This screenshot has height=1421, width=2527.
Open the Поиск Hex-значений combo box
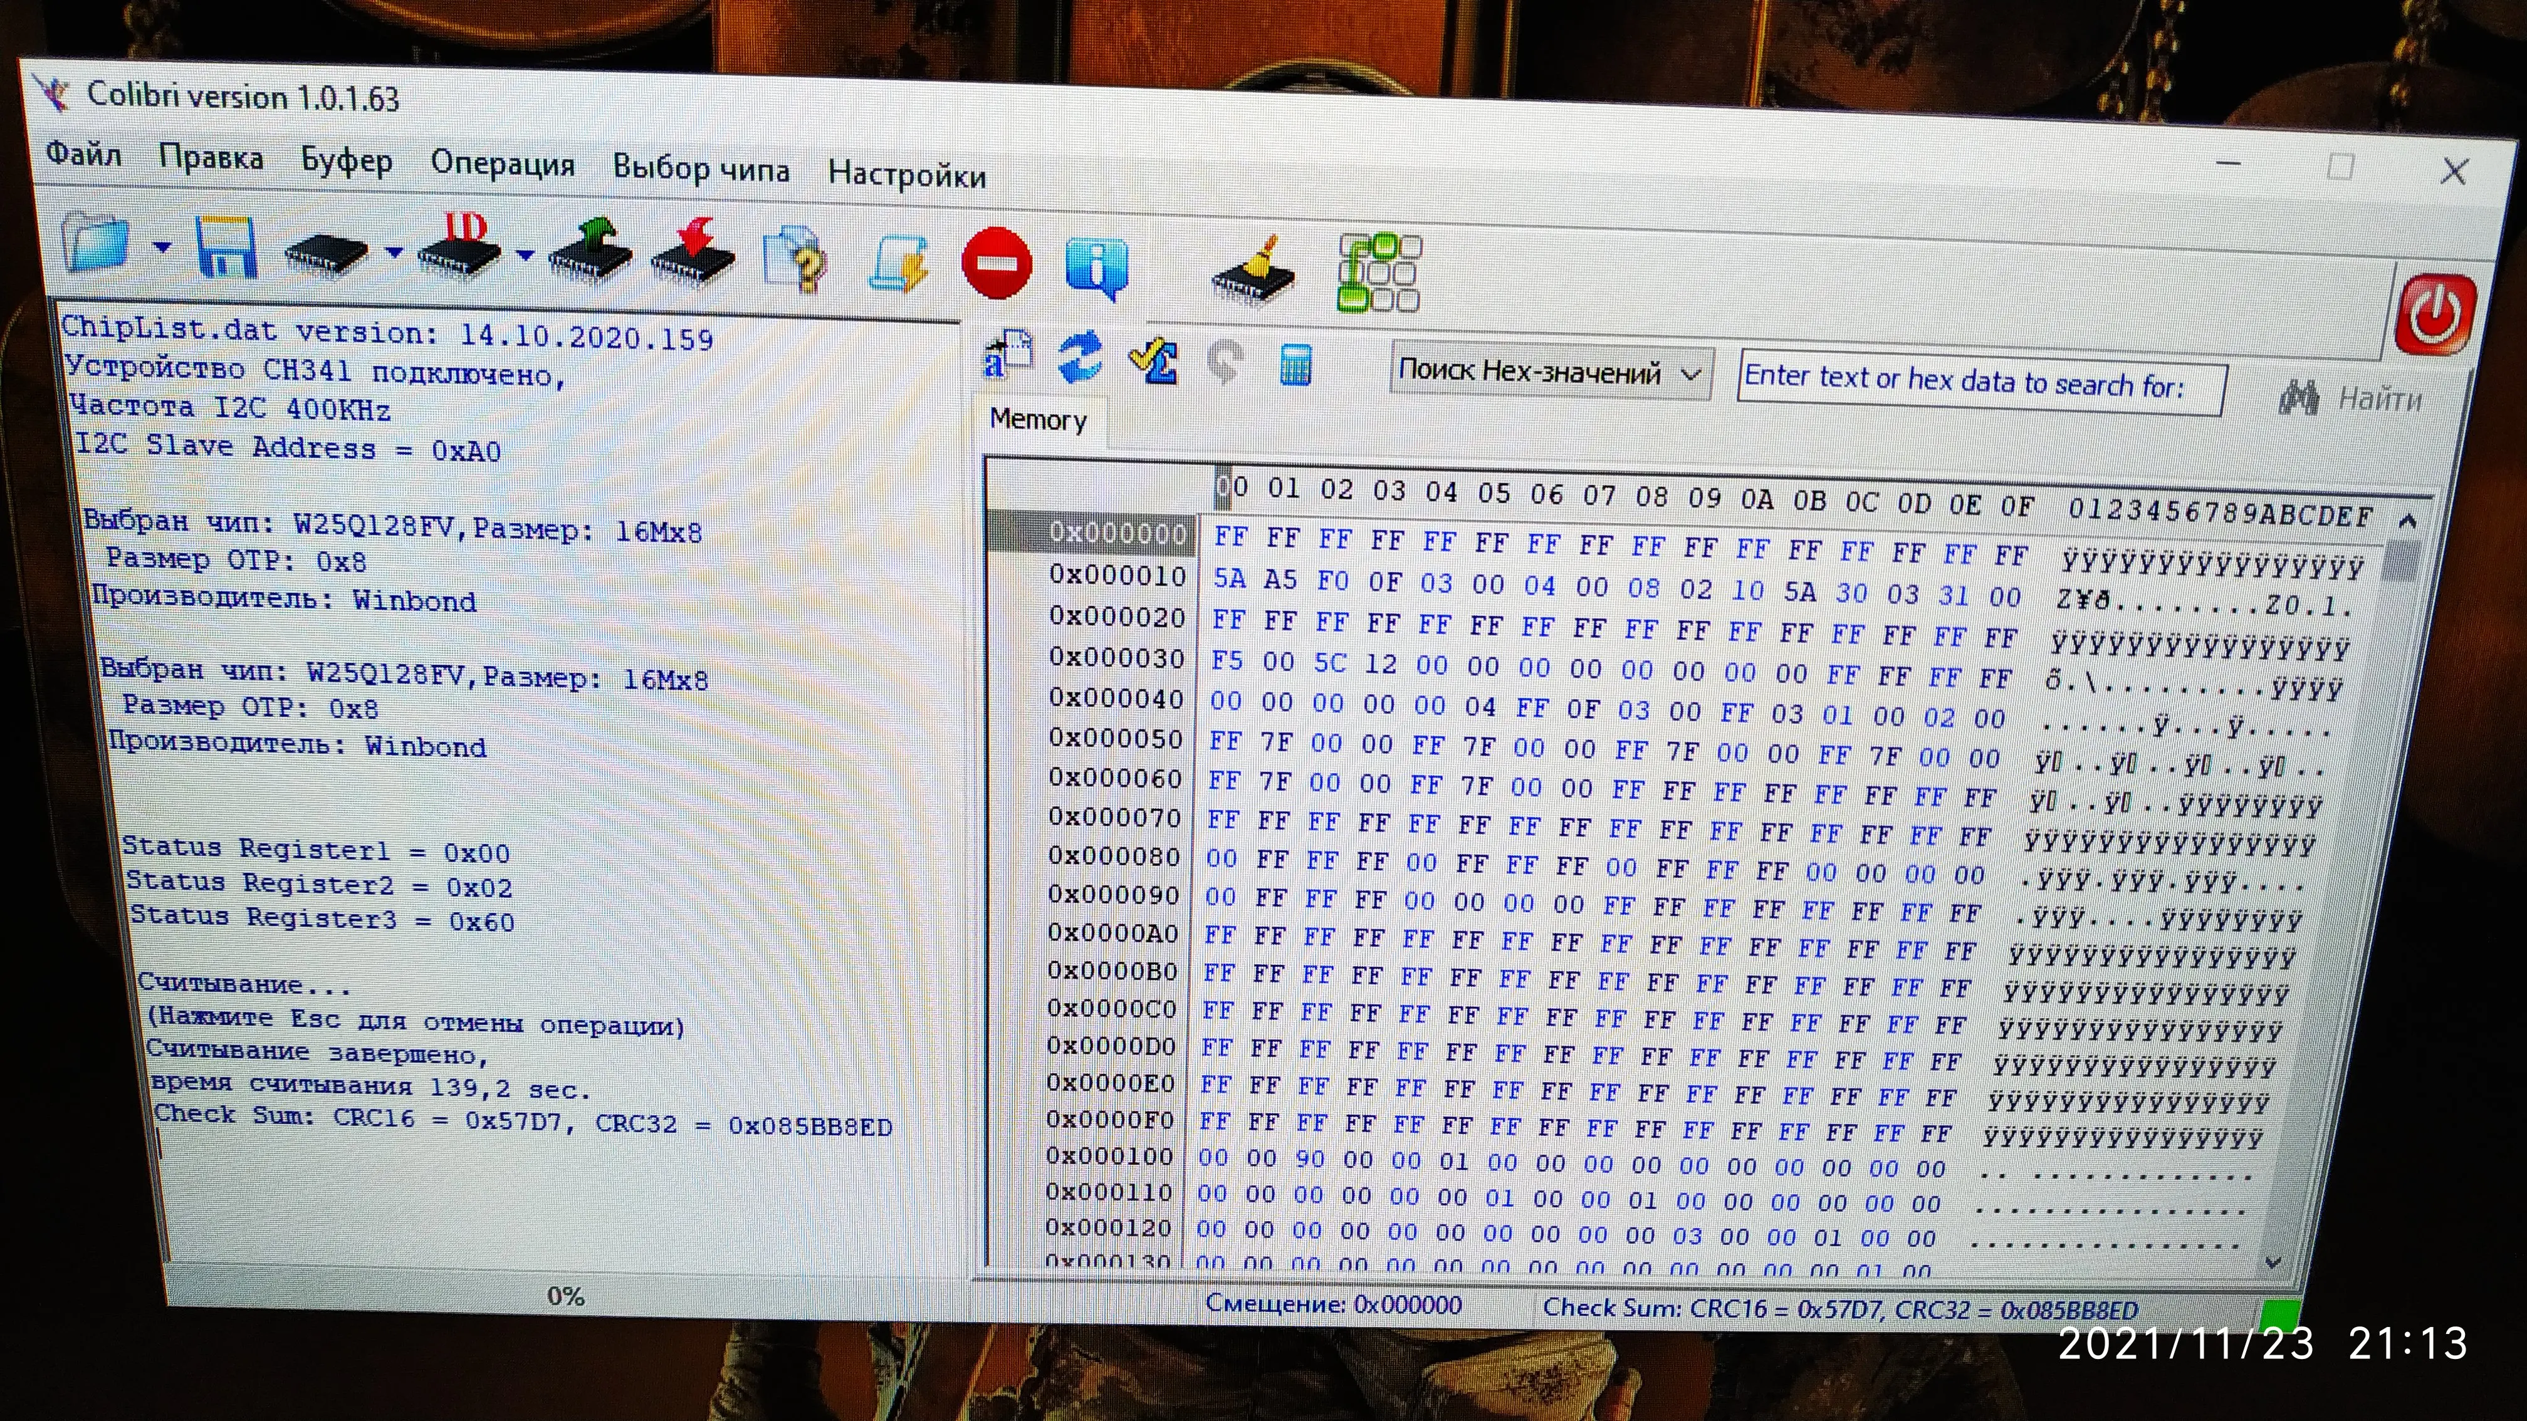point(1551,373)
